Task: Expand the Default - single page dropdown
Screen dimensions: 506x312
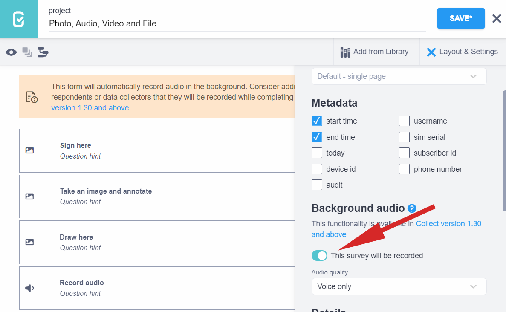Action: (399, 76)
